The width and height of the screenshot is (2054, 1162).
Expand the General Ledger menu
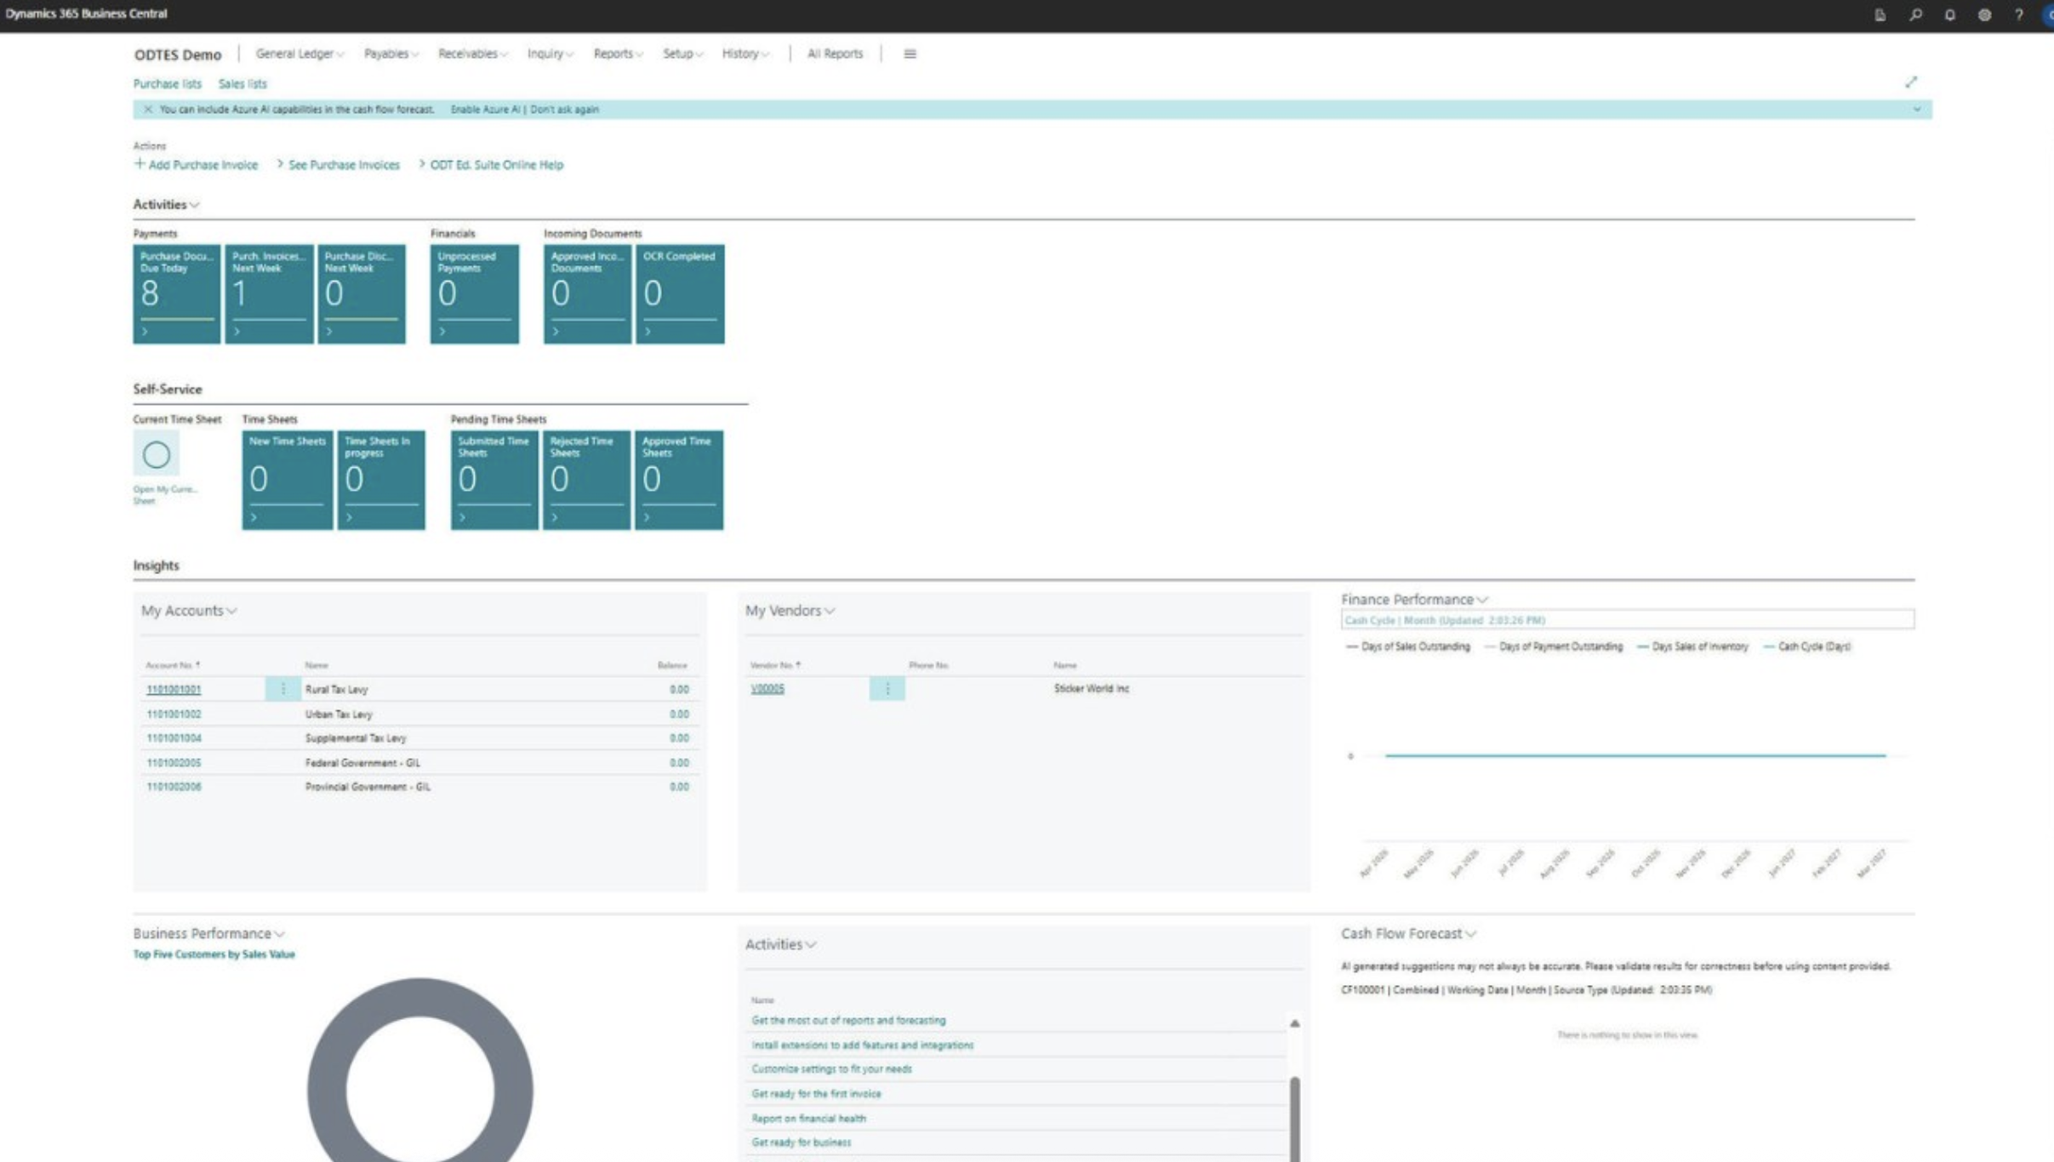(300, 54)
